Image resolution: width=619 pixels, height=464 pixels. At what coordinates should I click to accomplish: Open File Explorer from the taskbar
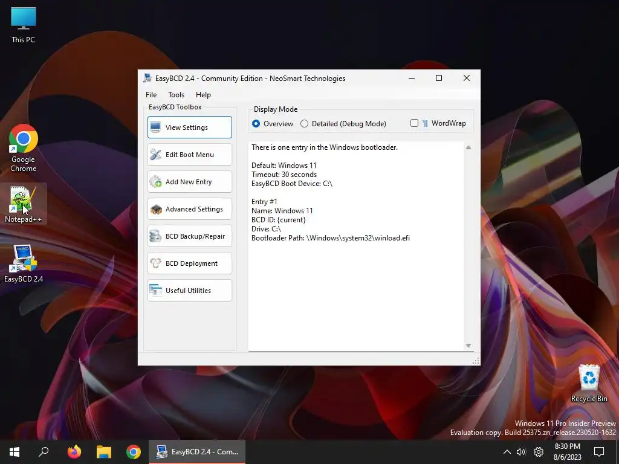point(104,452)
